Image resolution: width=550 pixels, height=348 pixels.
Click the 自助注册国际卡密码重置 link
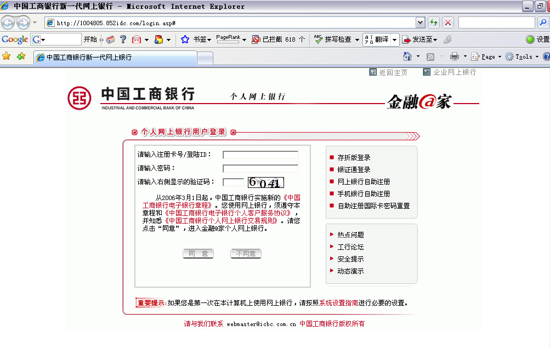click(x=374, y=206)
